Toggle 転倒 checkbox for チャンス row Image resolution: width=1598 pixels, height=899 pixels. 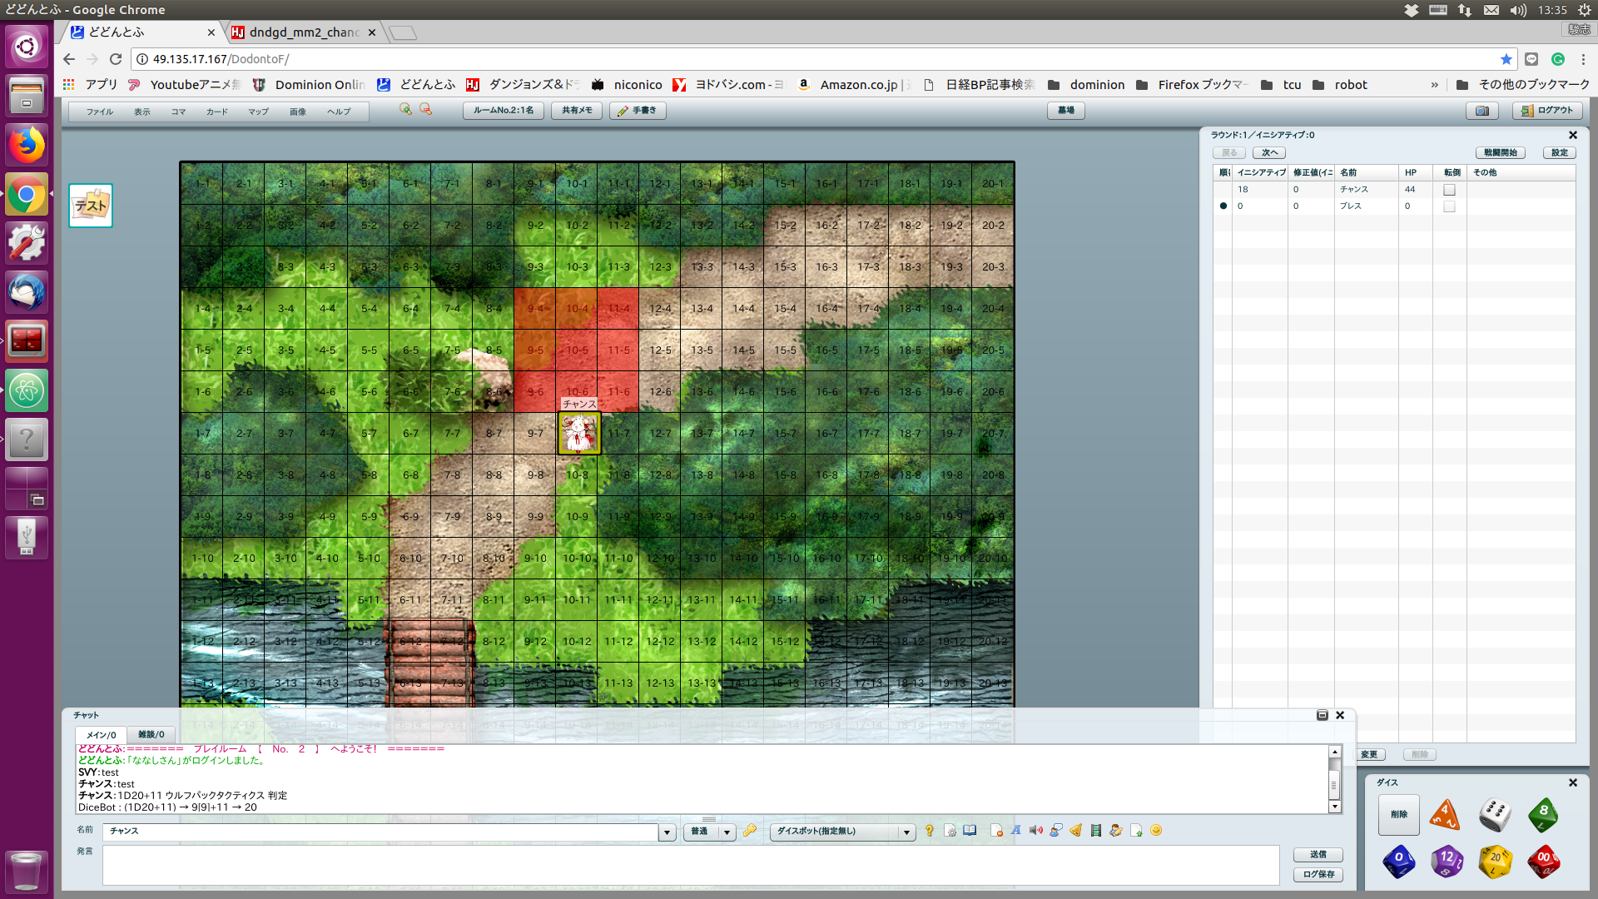click(x=1449, y=190)
